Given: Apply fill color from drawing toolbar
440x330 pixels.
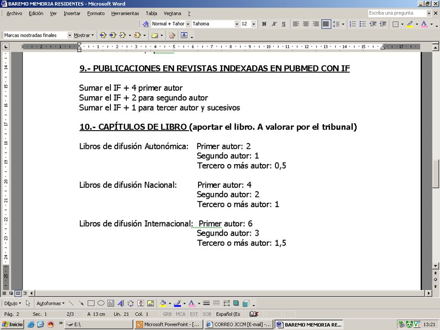Looking at the screenshot, I should tap(163, 303).
